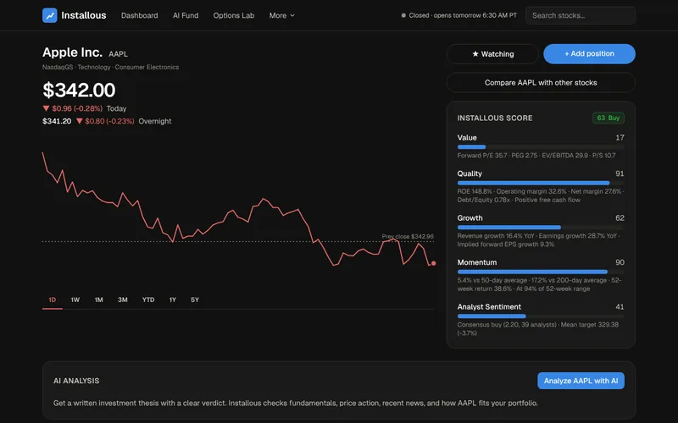Open the Dashboard page
The width and height of the screenshot is (678, 423).
pyautogui.click(x=139, y=15)
